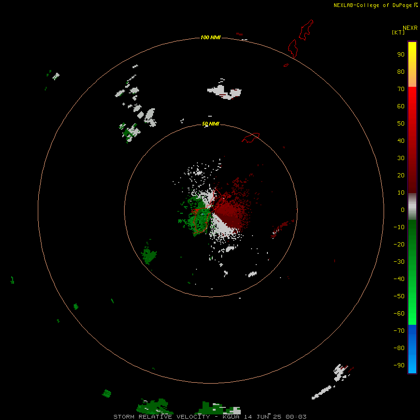The image size is (420, 420).
Task: Click the NEXR label above color scale
Action: [x=410, y=28]
